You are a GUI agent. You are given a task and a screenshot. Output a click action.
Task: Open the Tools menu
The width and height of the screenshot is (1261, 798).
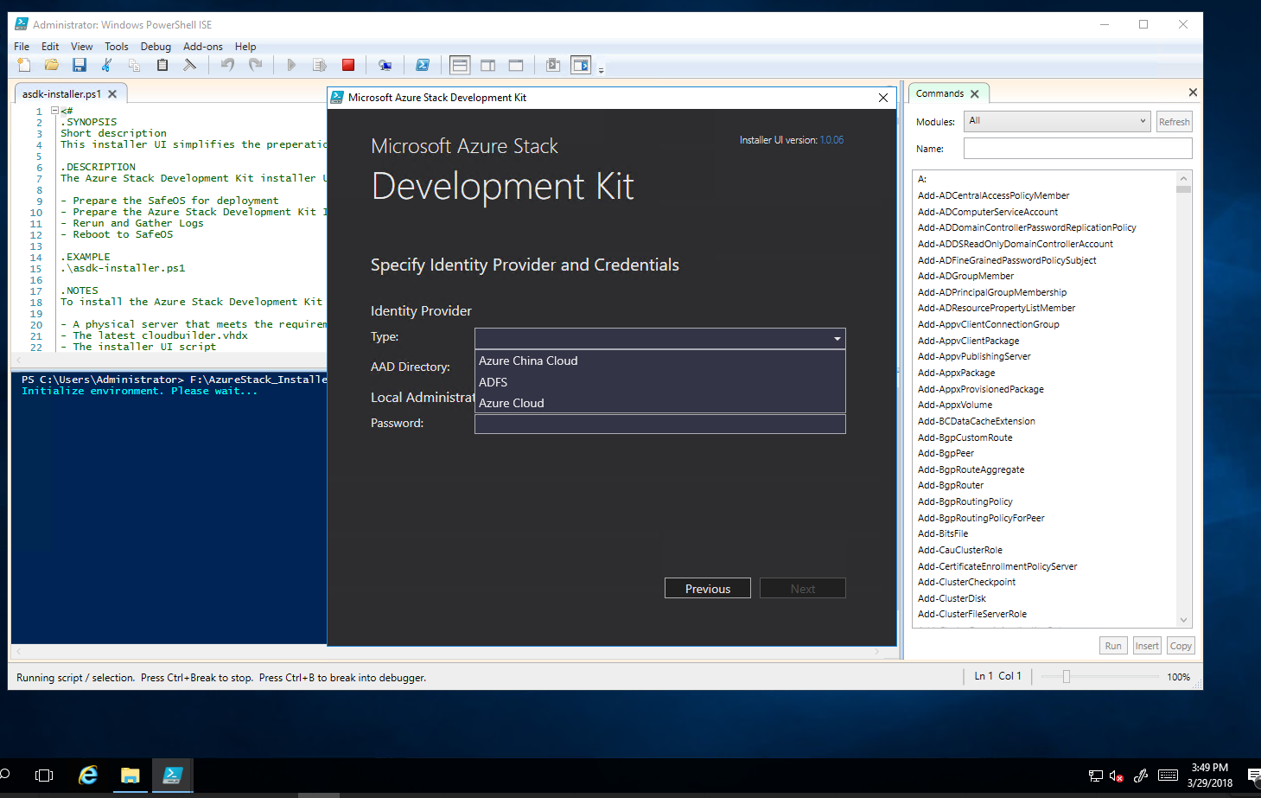pos(116,47)
